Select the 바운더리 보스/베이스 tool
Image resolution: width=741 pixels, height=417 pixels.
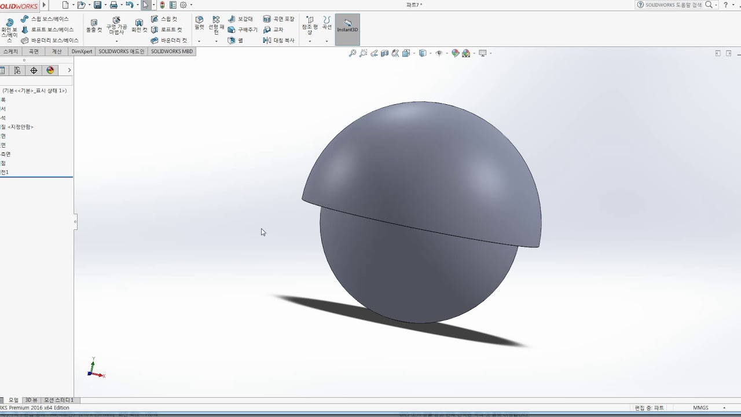[x=50, y=41]
